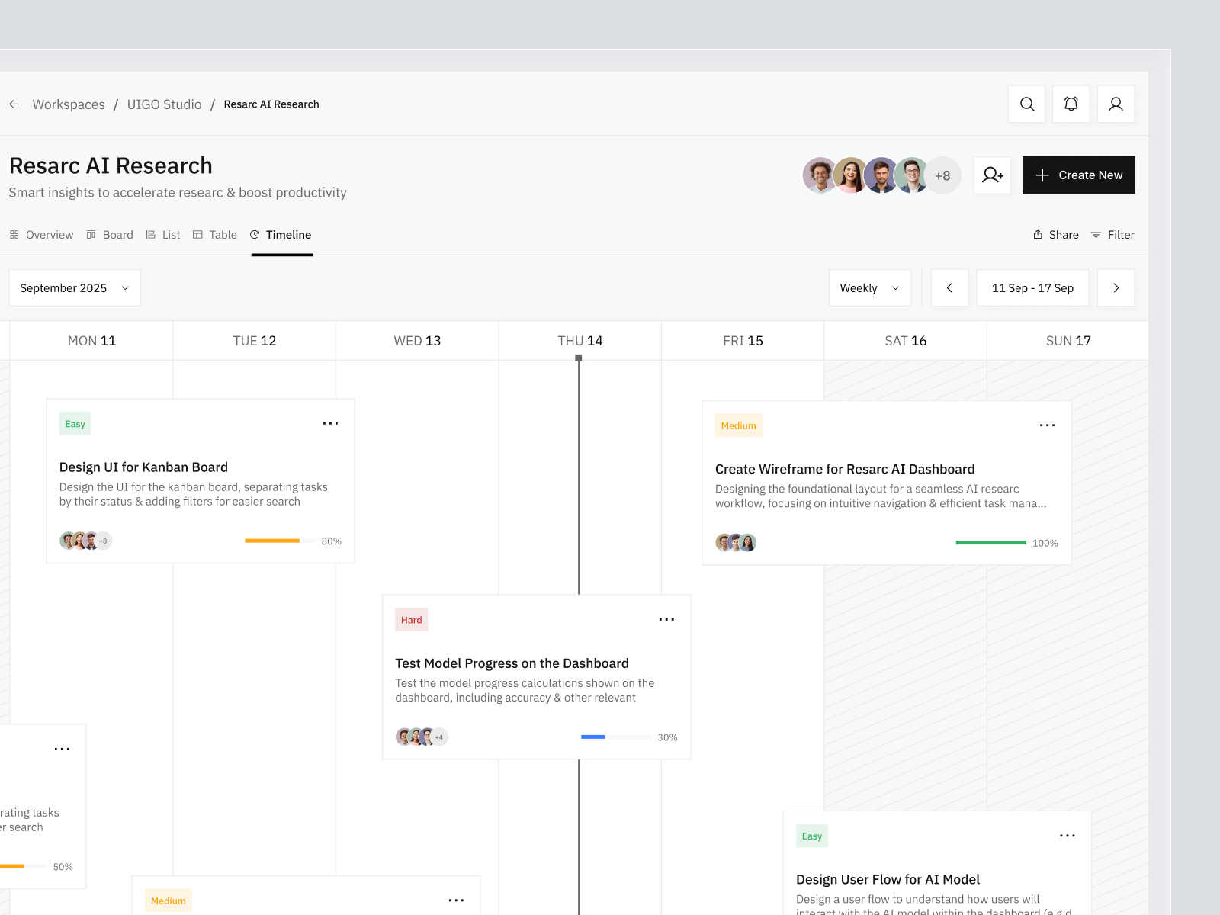Open options menu on Design UI for Kanban Board card
The image size is (1220, 915).
330,423
